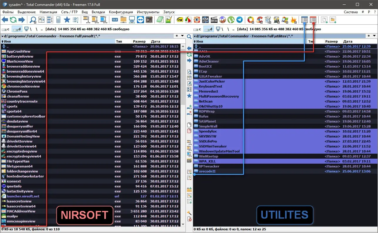Select drive c in left panel
This screenshot has width=378, height=233.
[x=6, y=29]
